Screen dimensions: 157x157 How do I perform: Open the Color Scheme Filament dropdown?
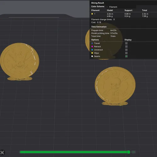click(121, 7)
